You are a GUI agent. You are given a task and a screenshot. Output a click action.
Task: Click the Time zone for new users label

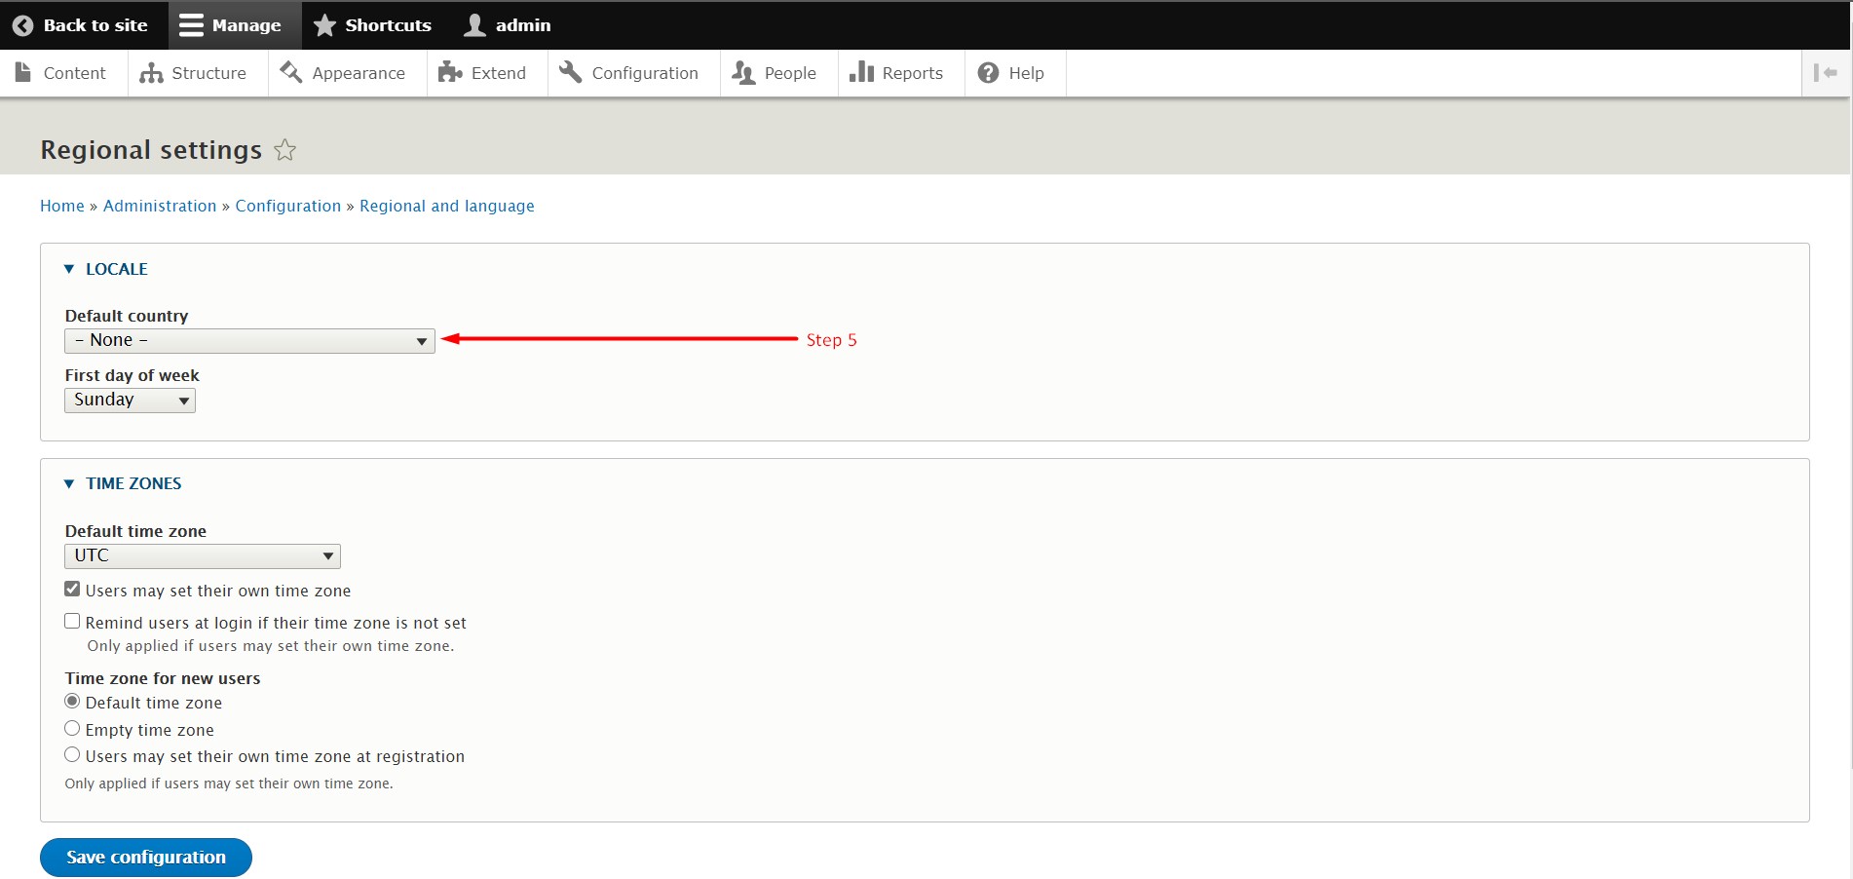click(x=163, y=678)
